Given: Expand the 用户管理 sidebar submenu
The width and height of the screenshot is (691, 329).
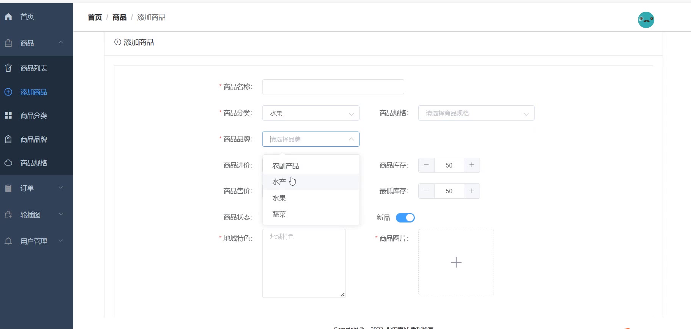Looking at the screenshot, I should coord(61,241).
